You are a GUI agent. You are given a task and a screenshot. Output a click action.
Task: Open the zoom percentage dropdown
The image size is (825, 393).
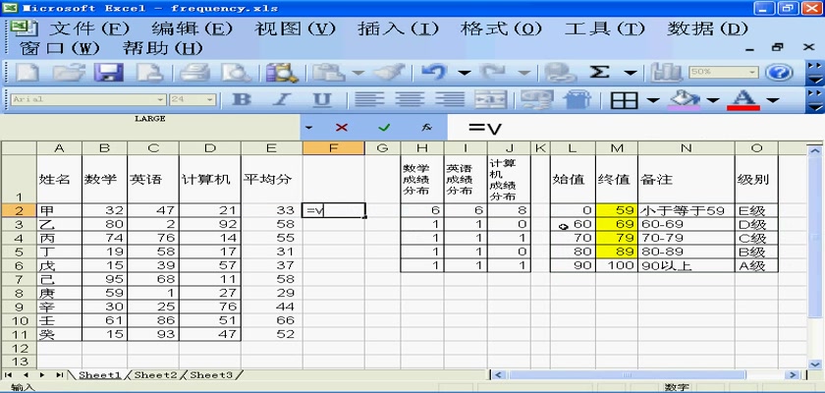750,73
